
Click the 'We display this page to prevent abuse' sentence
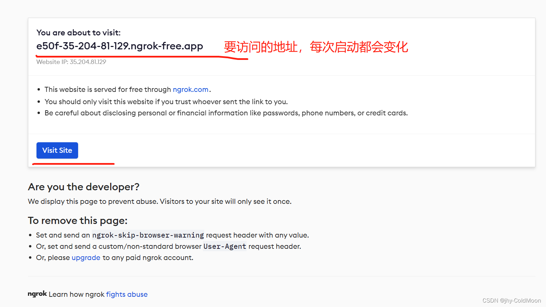click(x=160, y=201)
